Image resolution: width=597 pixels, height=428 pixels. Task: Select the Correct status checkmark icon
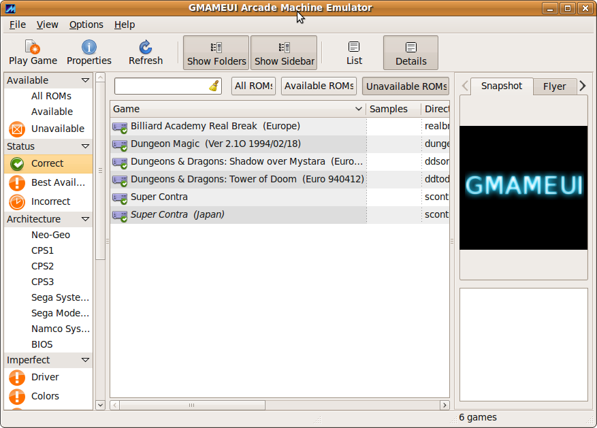click(17, 163)
